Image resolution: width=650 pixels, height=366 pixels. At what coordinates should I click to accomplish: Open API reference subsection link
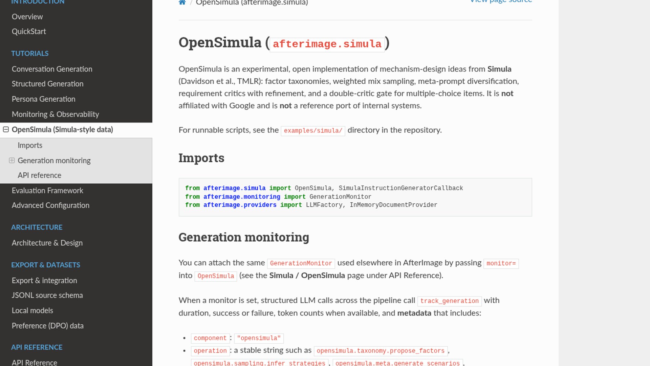pyautogui.click(x=39, y=176)
